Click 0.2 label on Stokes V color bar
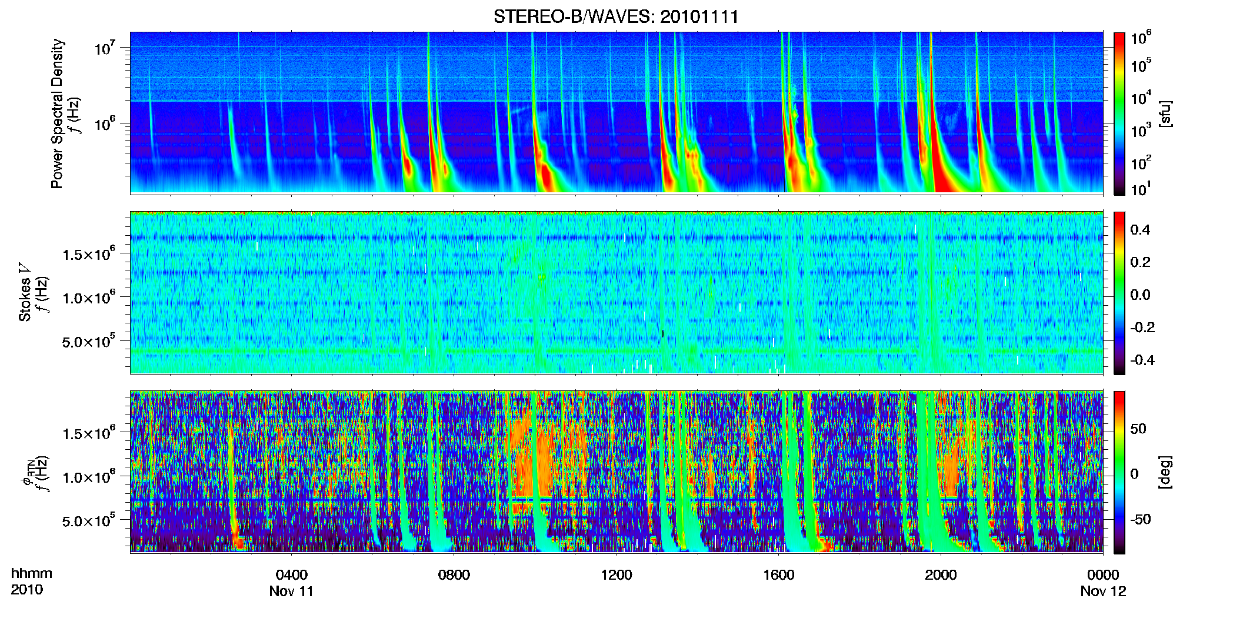This screenshot has height=635, width=1233. [x=1139, y=262]
